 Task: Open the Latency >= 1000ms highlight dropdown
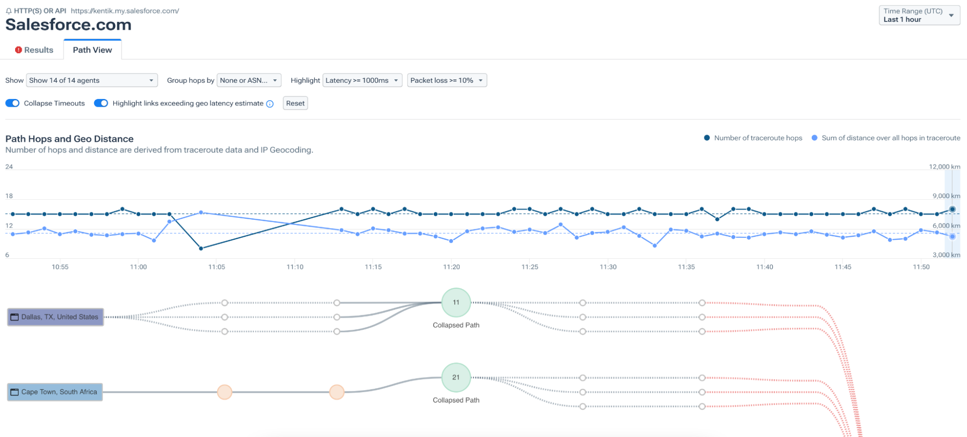[x=362, y=80]
